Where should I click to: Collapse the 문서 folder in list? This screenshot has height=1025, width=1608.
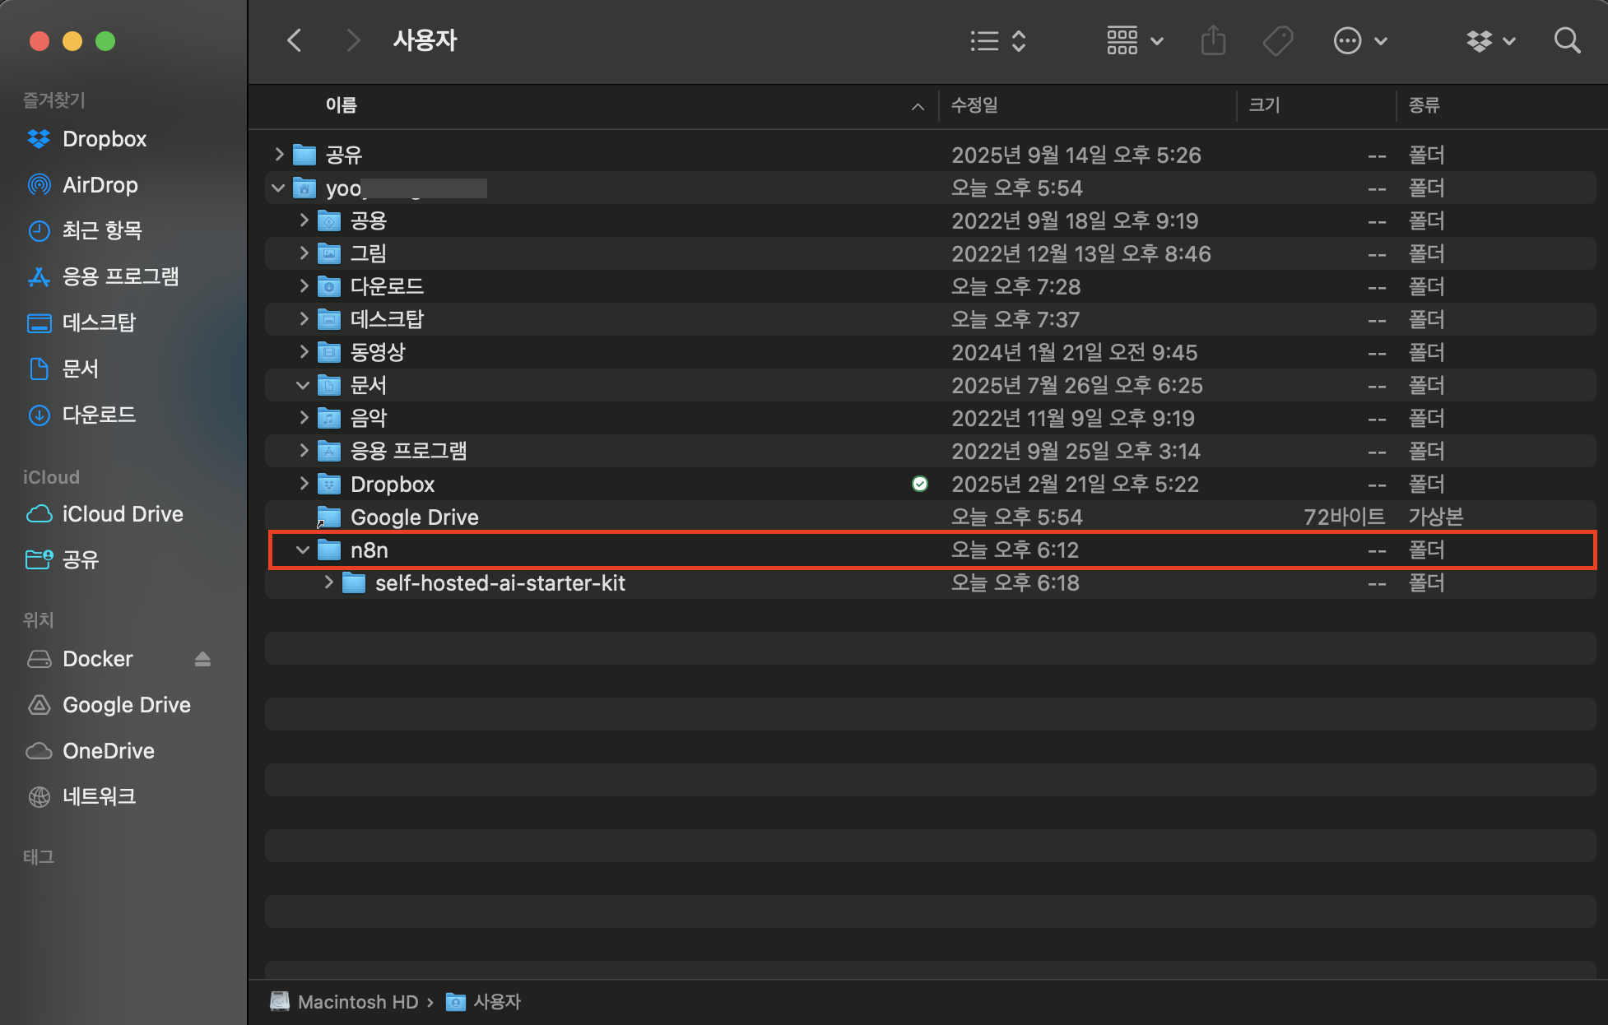[x=303, y=385]
